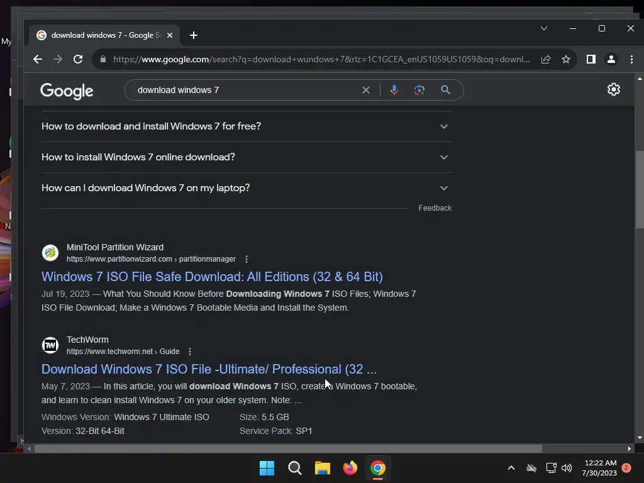The height and width of the screenshot is (483, 644).
Task: Click OneDrive cloud tray icon
Action: pos(531,468)
